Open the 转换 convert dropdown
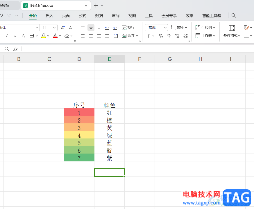Screen dimensions: 254x209 (x=179, y=28)
